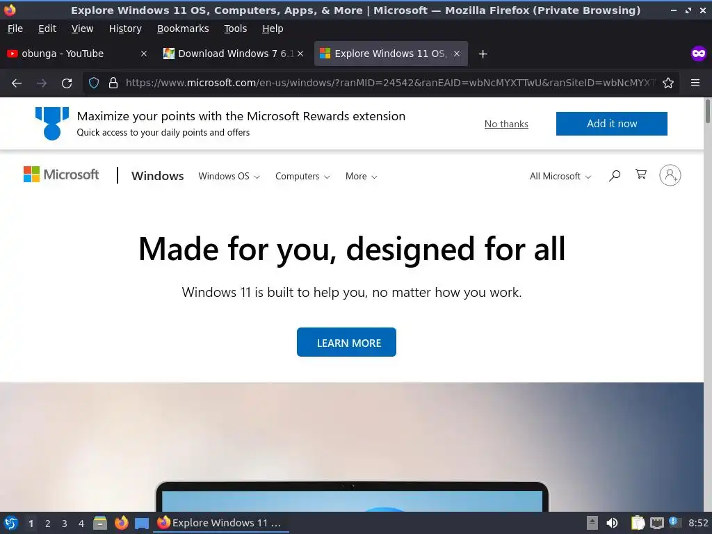The width and height of the screenshot is (712, 534).
Task: Open the Edit menu
Action: (47, 29)
